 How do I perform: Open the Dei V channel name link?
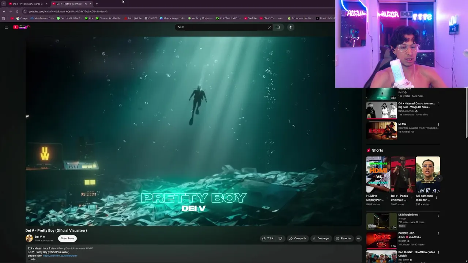(38, 237)
